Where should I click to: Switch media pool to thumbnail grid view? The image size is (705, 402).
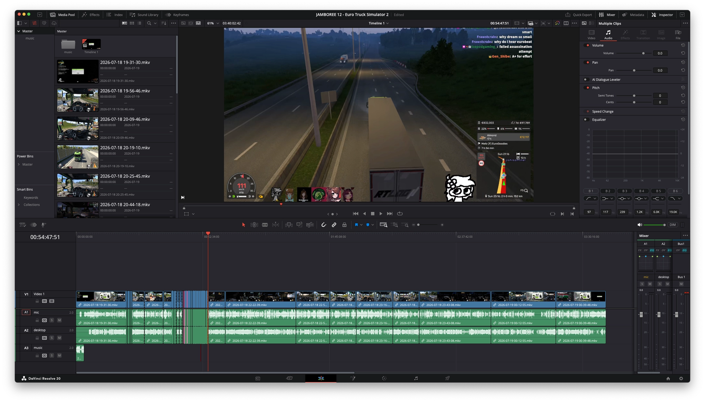pos(132,23)
